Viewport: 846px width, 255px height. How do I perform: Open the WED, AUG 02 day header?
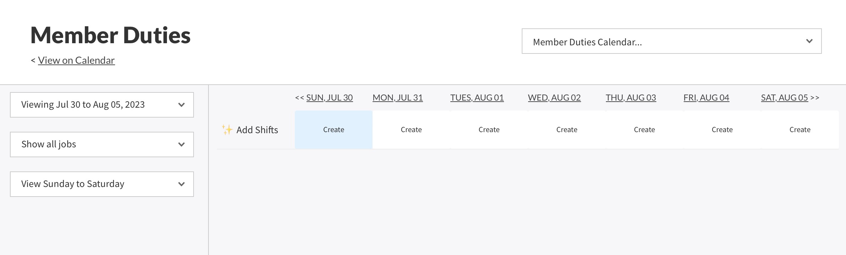click(x=554, y=98)
